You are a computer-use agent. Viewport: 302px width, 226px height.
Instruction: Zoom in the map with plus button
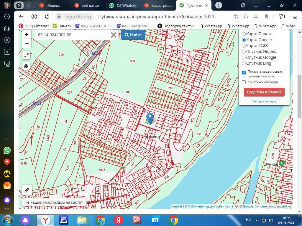coord(27,34)
